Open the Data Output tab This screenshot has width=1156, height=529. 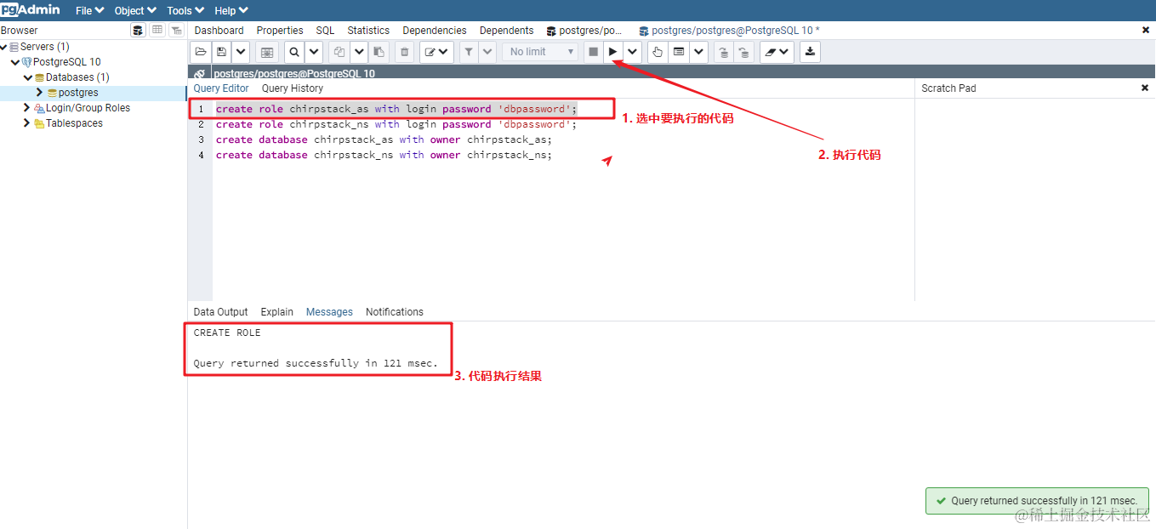tap(220, 312)
